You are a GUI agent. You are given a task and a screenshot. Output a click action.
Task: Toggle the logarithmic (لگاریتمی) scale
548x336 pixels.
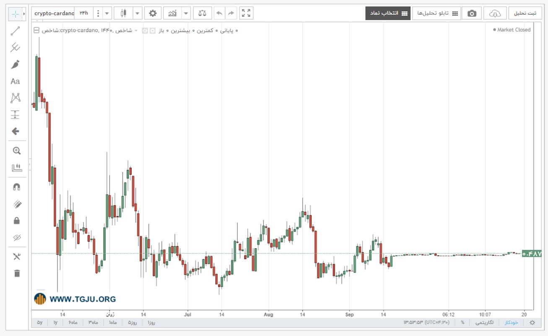pyautogui.click(x=484, y=323)
